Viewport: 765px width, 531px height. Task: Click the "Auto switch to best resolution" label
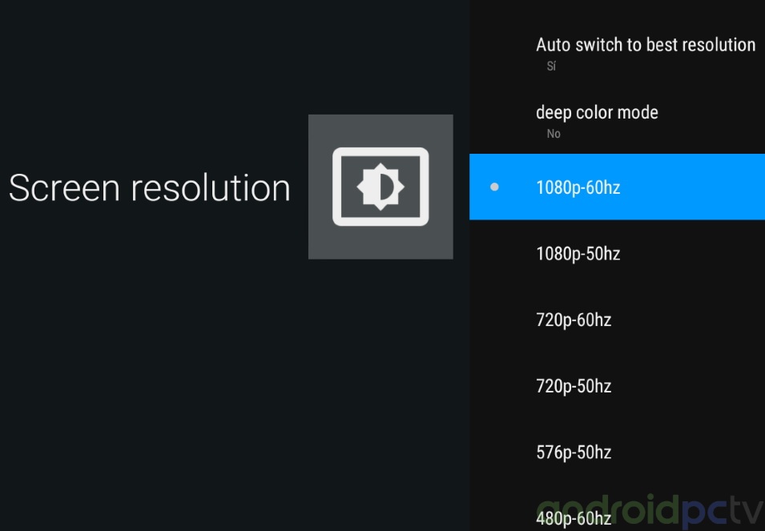pyautogui.click(x=646, y=45)
